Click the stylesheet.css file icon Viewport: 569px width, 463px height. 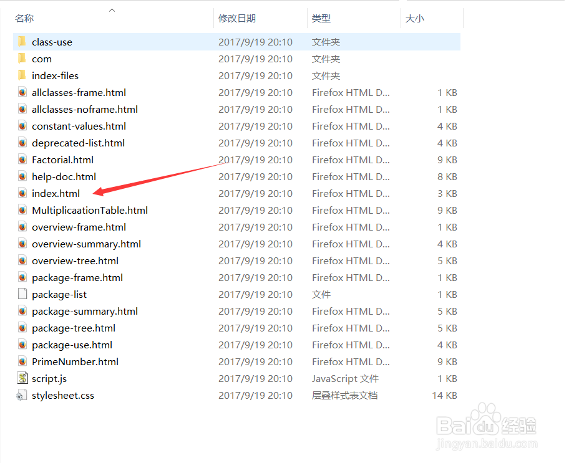(22, 395)
